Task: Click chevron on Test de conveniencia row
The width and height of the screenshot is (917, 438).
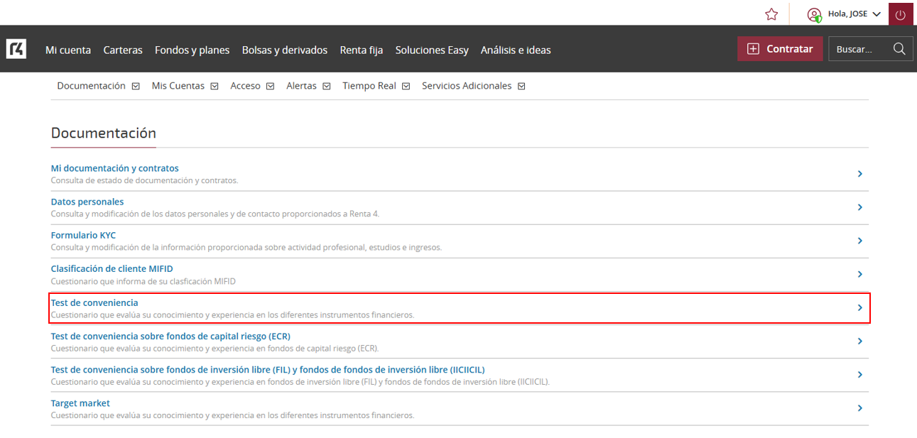Action: (x=859, y=307)
